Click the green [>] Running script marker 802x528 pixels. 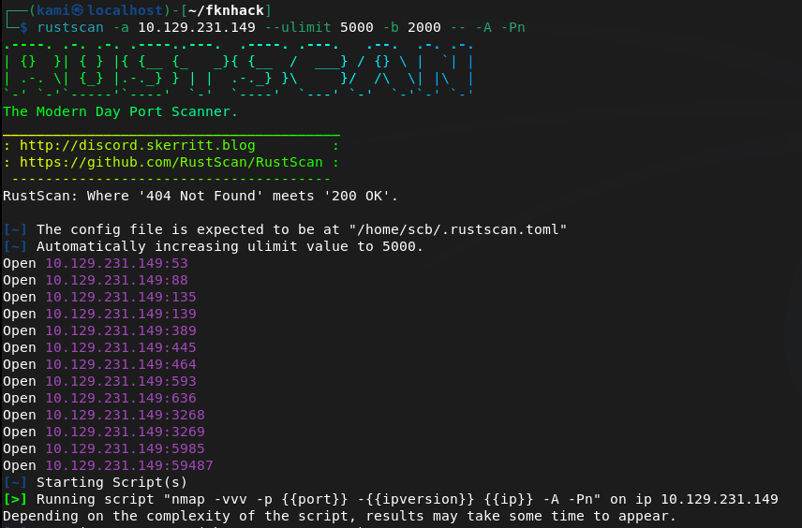point(14,499)
